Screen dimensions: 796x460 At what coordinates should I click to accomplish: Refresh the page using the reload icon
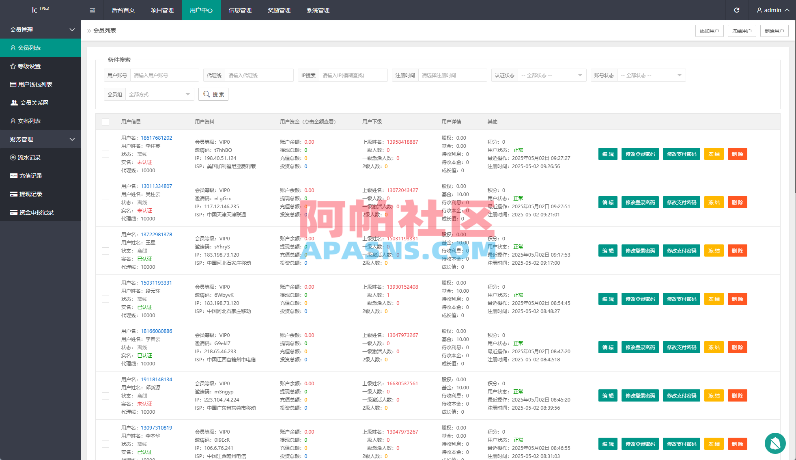coord(737,10)
